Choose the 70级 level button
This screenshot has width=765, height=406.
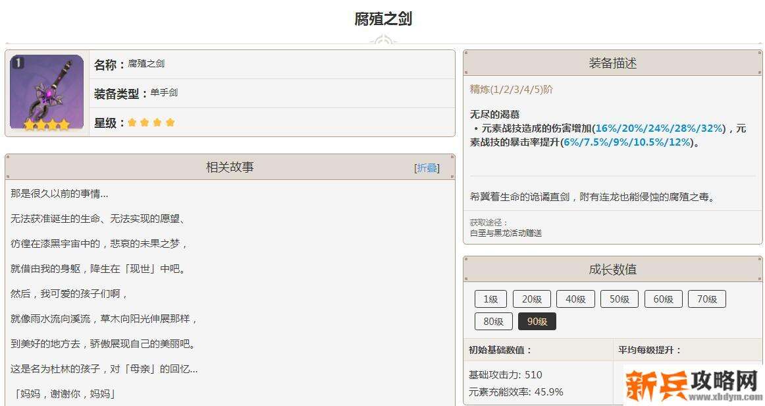click(x=706, y=299)
